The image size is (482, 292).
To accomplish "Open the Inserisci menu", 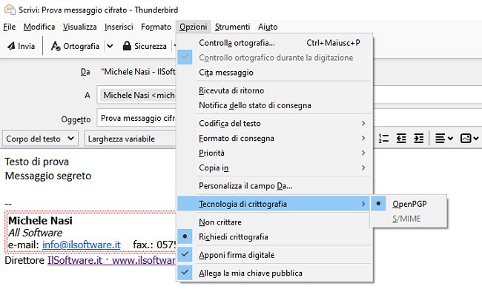I will coord(119,27).
